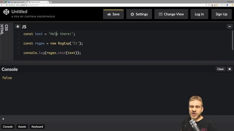Switch to the CSS editor tab
Image resolution: width=234 pixels, height=131 pixels.
(7, 28)
